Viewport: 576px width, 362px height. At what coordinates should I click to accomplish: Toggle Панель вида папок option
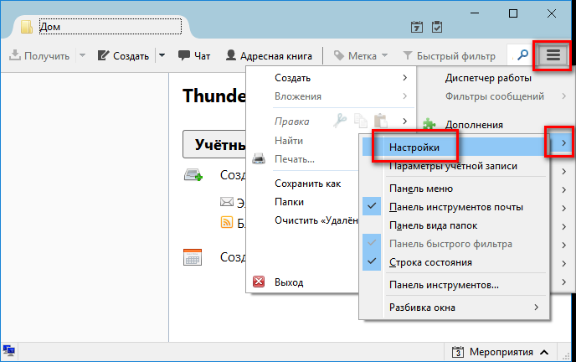click(x=455, y=225)
